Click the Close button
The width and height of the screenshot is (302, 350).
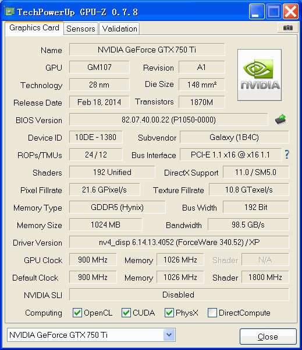pos(268,337)
